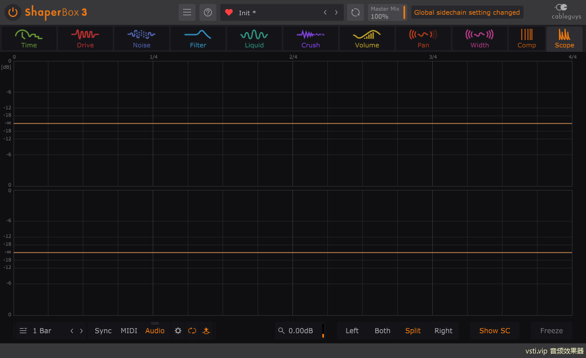The width and height of the screenshot is (586, 358).
Task: Toggle the ShaperBox power button
Action: tap(13, 12)
